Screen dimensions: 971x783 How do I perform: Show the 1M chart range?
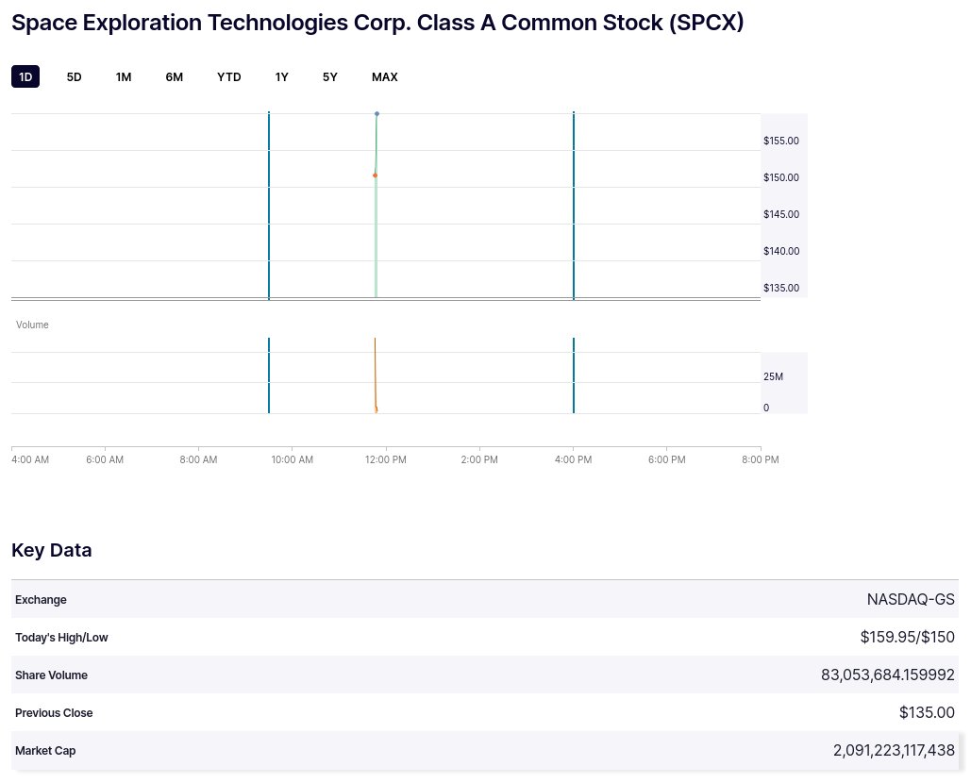(x=124, y=76)
